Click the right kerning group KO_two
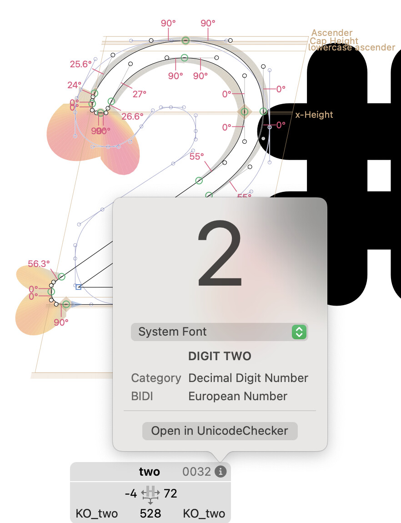Viewport: 401px width, 523px height. [204, 513]
